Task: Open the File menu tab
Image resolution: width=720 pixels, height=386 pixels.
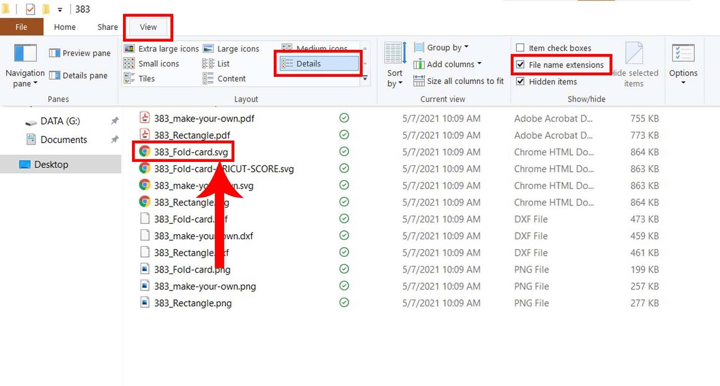Action: click(21, 27)
